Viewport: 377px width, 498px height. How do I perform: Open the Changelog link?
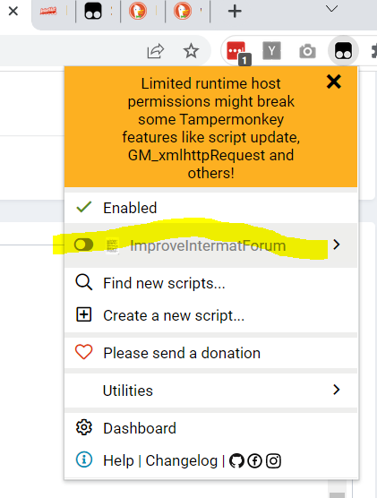pos(182,461)
